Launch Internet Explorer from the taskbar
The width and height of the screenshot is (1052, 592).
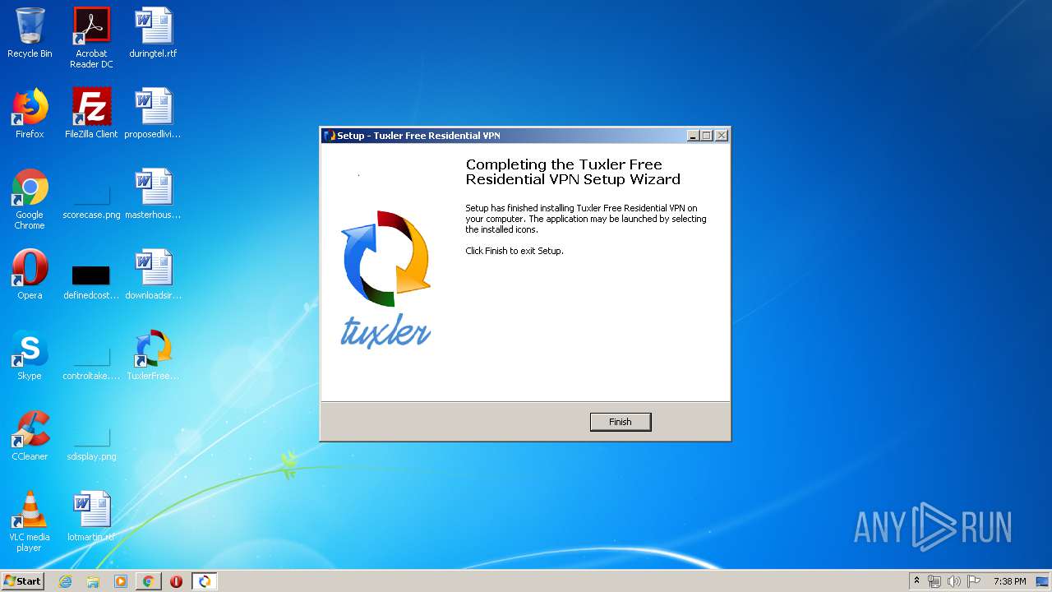click(66, 581)
